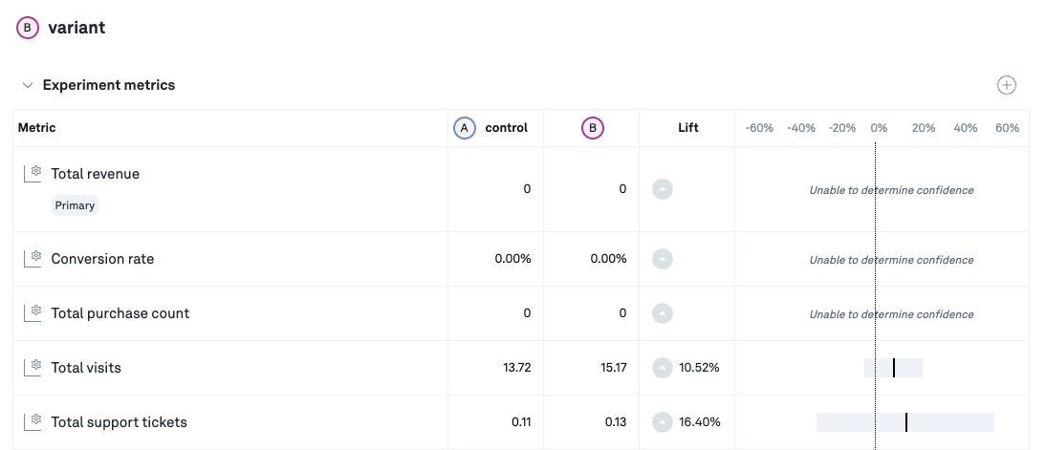Click the Total support tickets lift arrow
Screen dimensions: 1046x450
pos(663,422)
